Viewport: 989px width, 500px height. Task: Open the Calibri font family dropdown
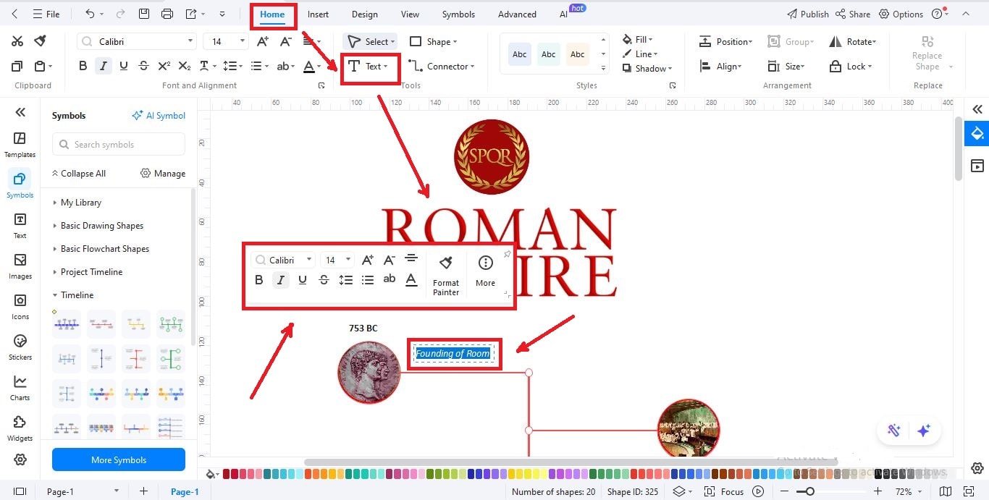[136, 41]
